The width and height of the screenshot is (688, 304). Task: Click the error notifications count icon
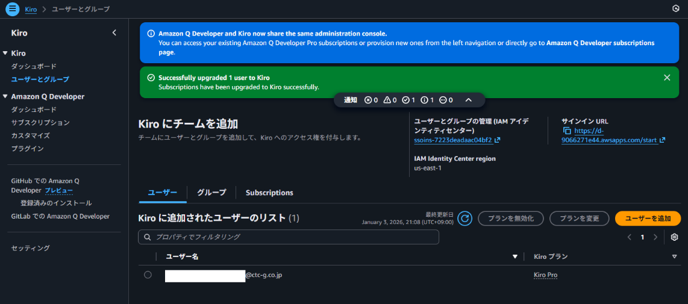coord(367,100)
